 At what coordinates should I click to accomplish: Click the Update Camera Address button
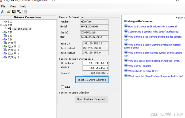pyautogui.click(x=92, y=80)
